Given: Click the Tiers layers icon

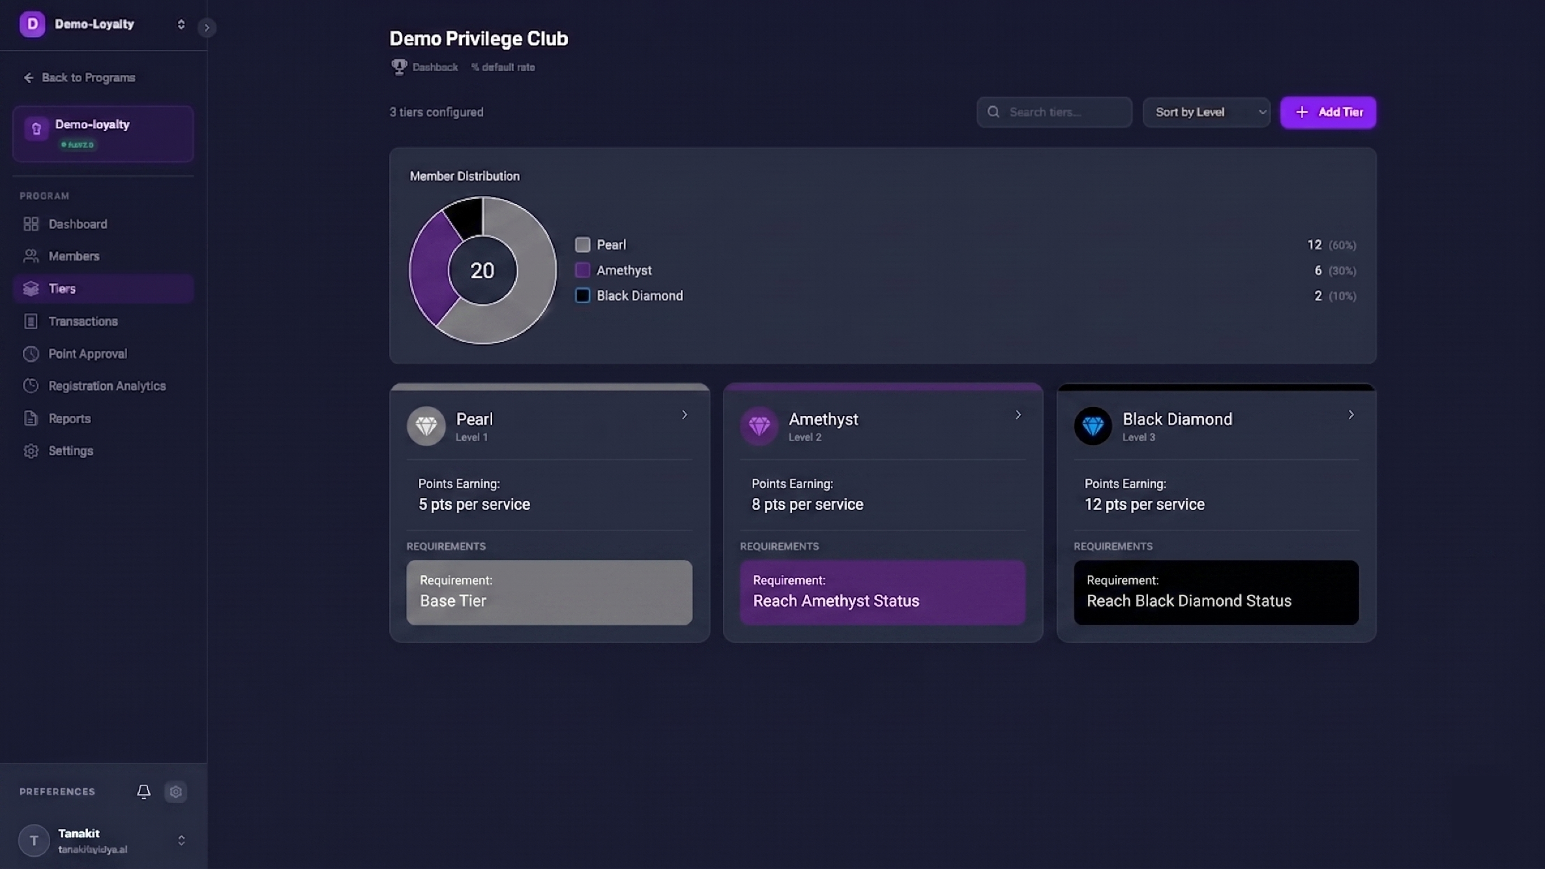Looking at the screenshot, I should 31,289.
